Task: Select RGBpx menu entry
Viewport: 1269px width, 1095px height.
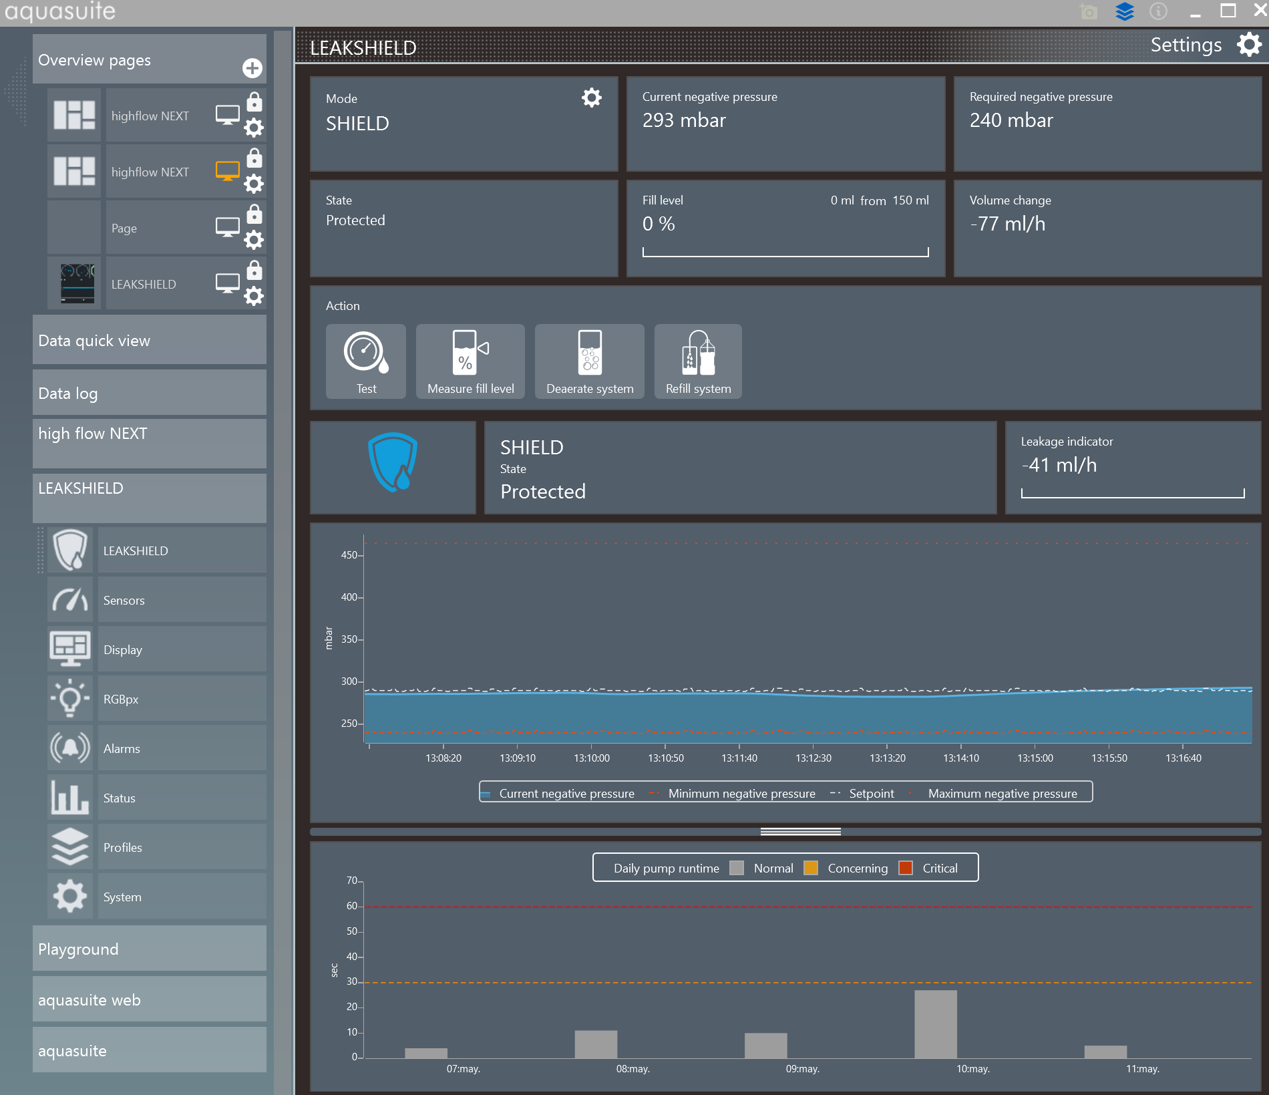Action: click(182, 699)
